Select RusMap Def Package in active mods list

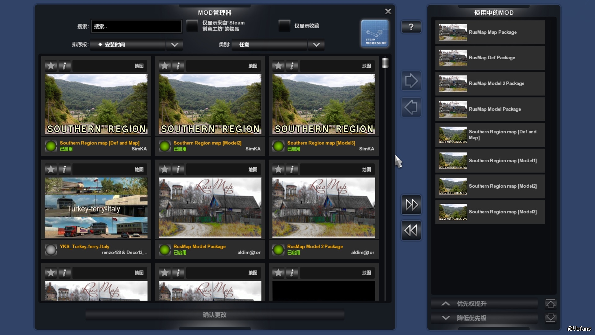(490, 58)
